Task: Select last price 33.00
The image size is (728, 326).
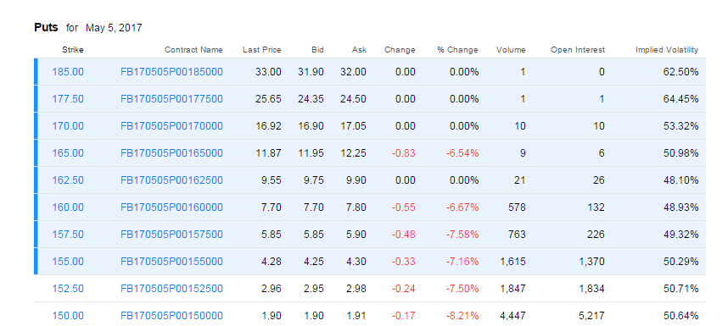Action: click(x=268, y=72)
